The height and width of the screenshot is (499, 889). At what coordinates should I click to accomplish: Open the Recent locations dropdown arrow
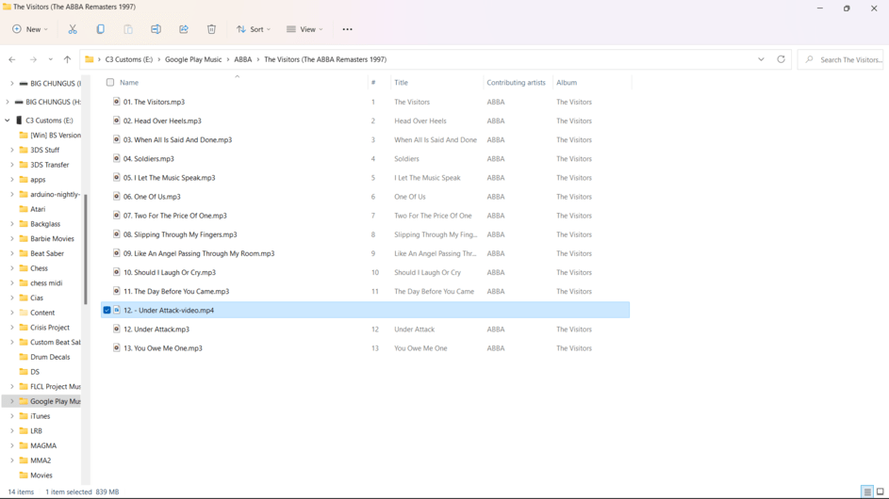click(51, 59)
